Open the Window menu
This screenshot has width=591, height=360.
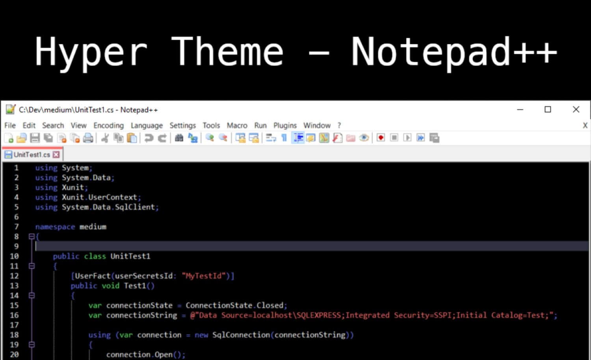317,125
